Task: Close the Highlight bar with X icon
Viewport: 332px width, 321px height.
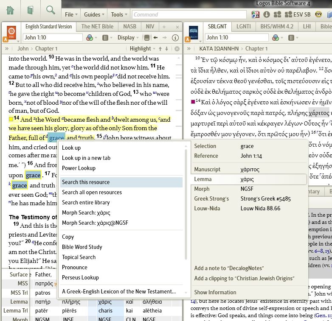Action: coord(177,49)
